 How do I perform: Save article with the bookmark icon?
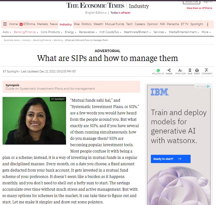point(190,71)
